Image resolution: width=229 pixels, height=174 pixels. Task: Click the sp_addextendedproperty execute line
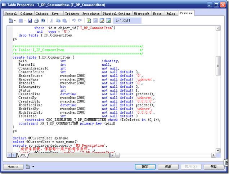click(x=60, y=145)
